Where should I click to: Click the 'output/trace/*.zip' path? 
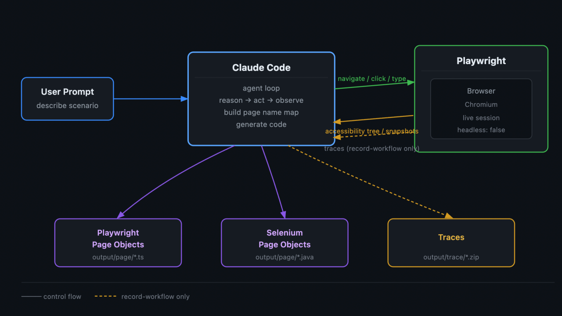(x=451, y=257)
